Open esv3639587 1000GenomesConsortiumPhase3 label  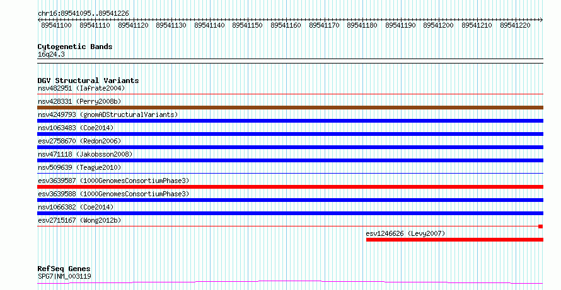[113, 181]
